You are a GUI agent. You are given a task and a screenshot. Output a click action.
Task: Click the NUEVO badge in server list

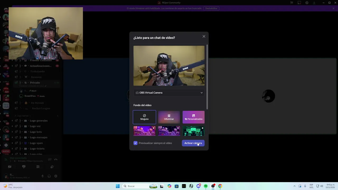[6, 151]
